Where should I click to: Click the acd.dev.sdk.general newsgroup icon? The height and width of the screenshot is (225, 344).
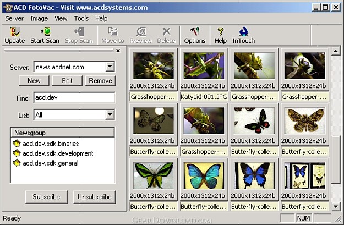click(x=17, y=163)
